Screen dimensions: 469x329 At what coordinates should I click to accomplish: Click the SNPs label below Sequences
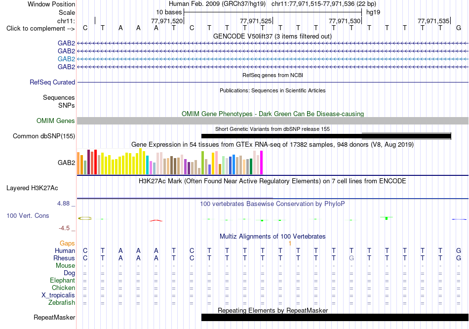pos(67,105)
